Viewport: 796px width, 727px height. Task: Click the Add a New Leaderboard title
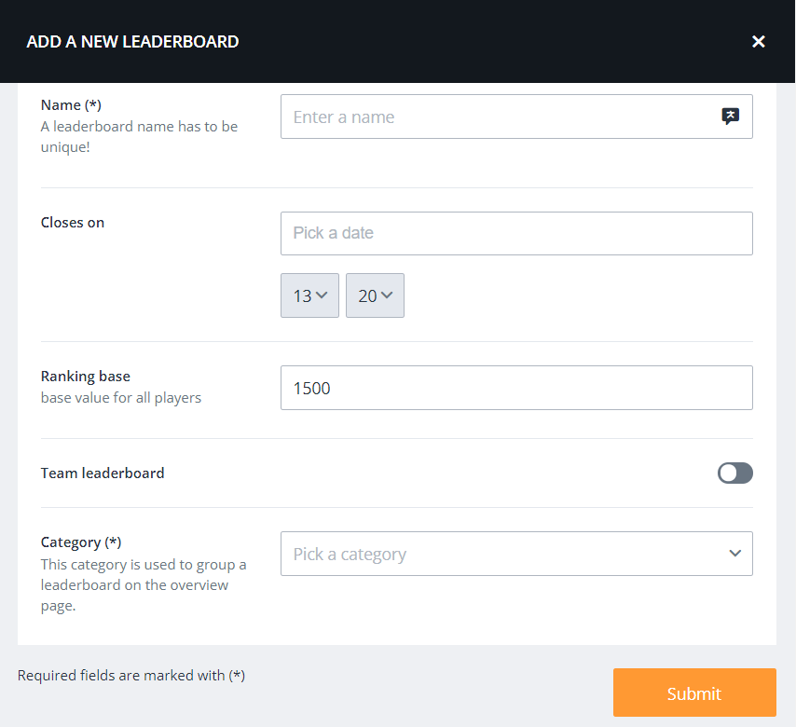pyautogui.click(x=132, y=42)
